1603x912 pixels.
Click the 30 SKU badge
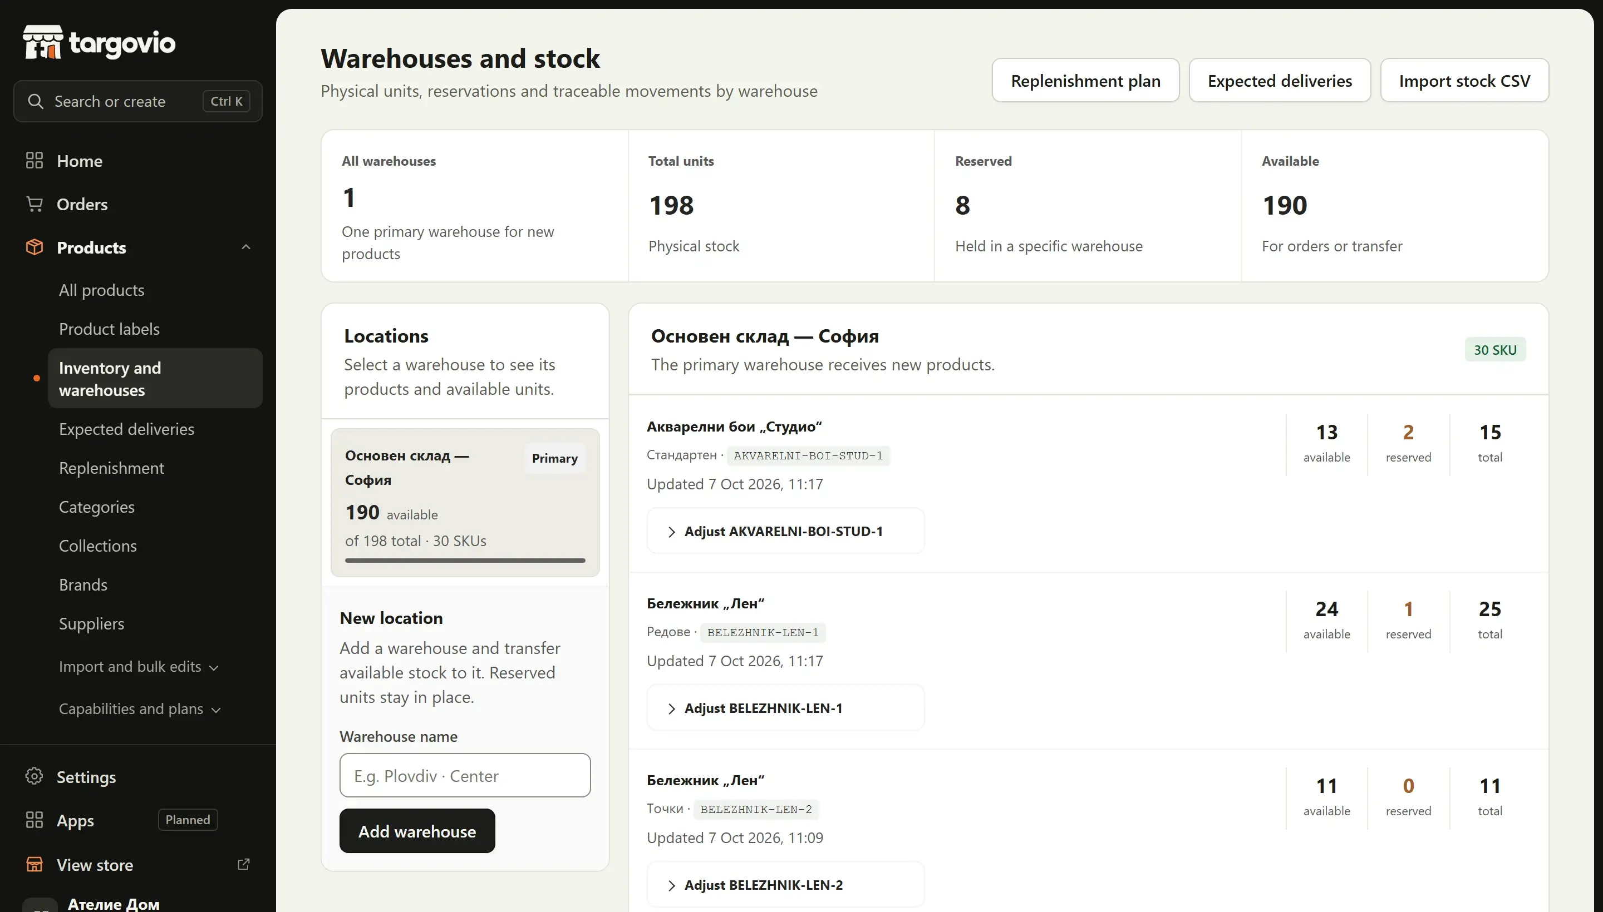tap(1494, 350)
